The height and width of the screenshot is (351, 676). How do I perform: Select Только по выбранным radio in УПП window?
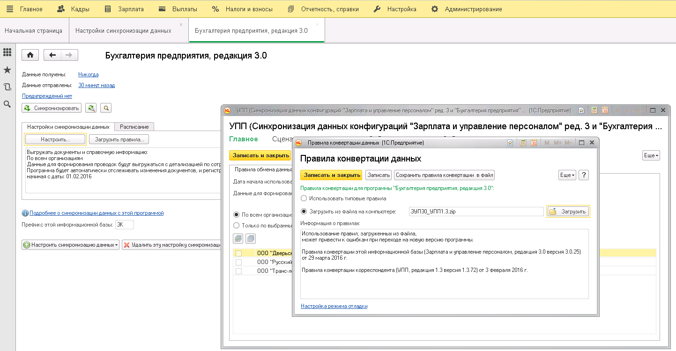(237, 226)
